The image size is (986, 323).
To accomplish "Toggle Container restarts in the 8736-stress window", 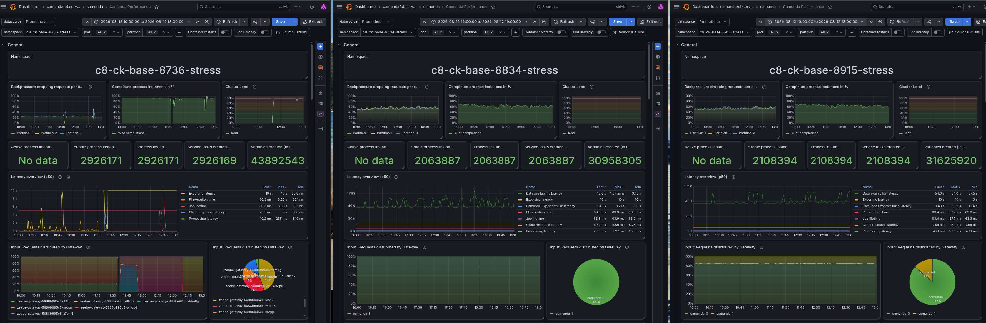I will (x=225, y=32).
